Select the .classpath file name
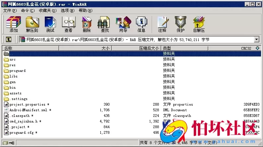 pos(22,116)
